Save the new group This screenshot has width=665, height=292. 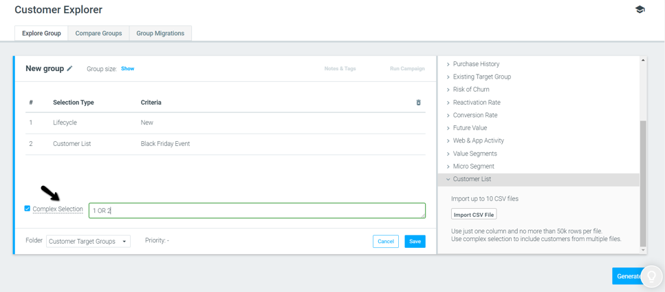(415, 241)
